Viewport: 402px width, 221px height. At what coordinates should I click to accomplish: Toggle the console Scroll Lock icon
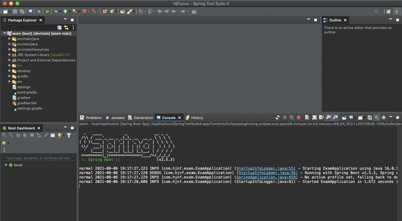(x=314, y=117)
